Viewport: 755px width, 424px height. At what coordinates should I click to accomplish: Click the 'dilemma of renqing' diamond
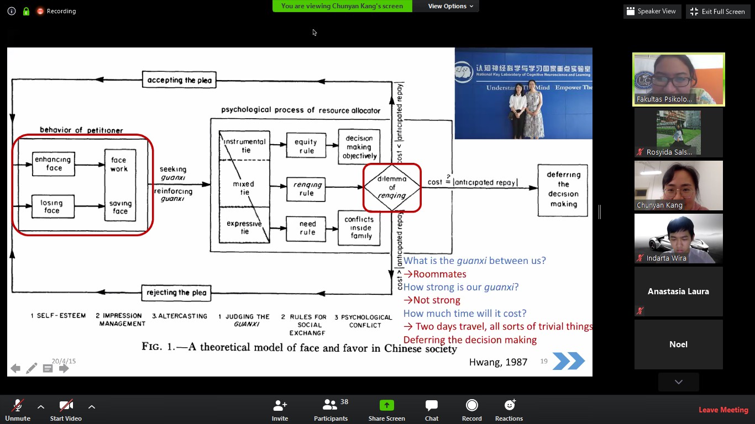392,187
